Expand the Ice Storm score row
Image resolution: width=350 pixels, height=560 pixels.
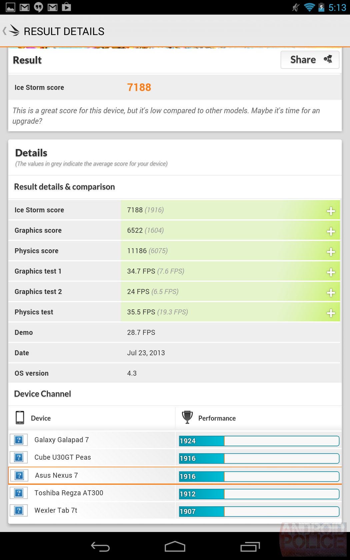click(331, 211)
